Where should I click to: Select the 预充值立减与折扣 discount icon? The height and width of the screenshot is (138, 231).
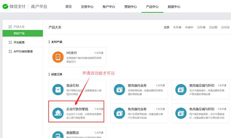[181, 89]
